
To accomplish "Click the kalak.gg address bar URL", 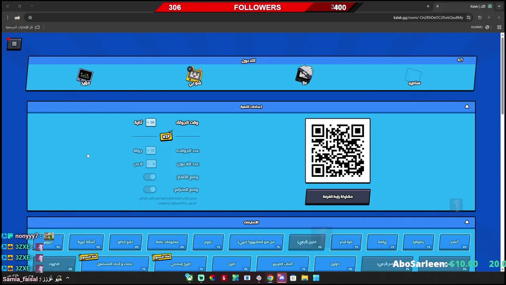I will click(428, 17).
